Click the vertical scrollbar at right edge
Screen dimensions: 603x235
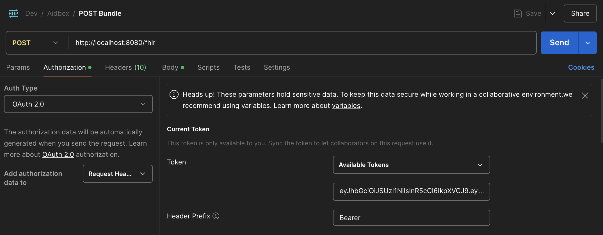[x=602, y=111]
